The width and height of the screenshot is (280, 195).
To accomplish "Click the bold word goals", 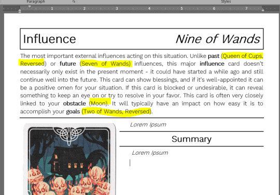I will point(73,112).
